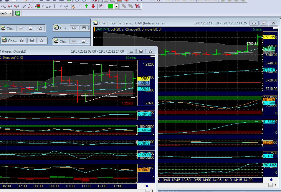
Task: Click the red 1,22562 level label
Action: point(128,103)
